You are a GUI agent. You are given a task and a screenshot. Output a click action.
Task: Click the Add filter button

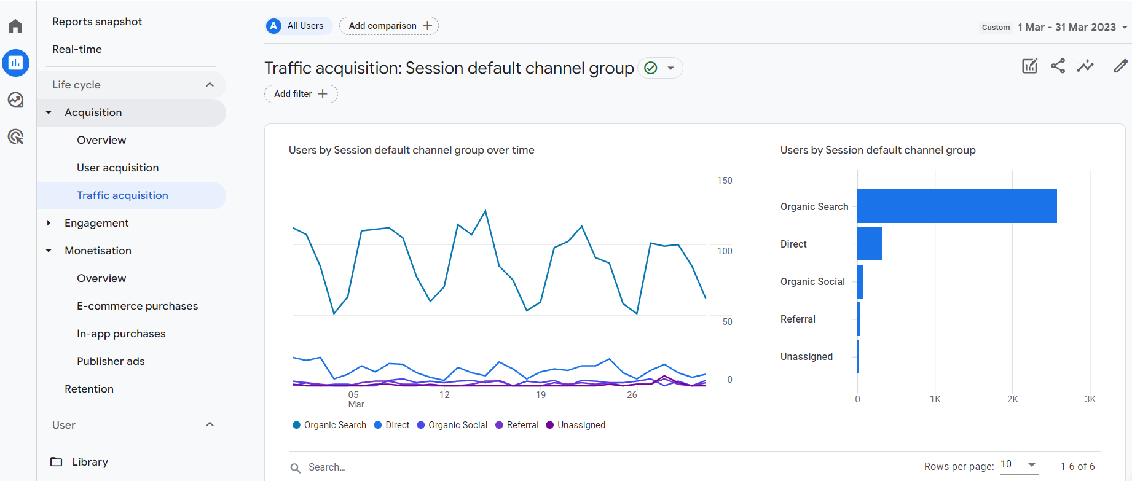301,94
